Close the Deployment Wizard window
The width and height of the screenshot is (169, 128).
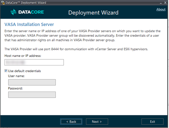(165, 2)
